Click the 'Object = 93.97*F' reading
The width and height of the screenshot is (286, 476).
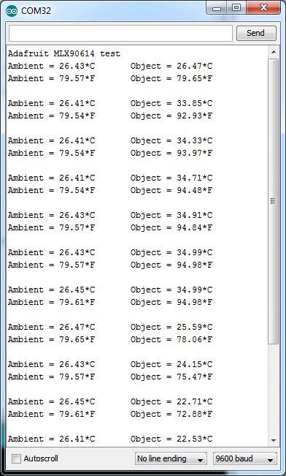pos(171,154)
